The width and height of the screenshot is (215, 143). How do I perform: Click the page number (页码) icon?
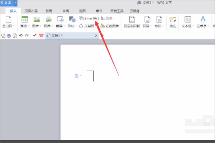pos(147,20)
